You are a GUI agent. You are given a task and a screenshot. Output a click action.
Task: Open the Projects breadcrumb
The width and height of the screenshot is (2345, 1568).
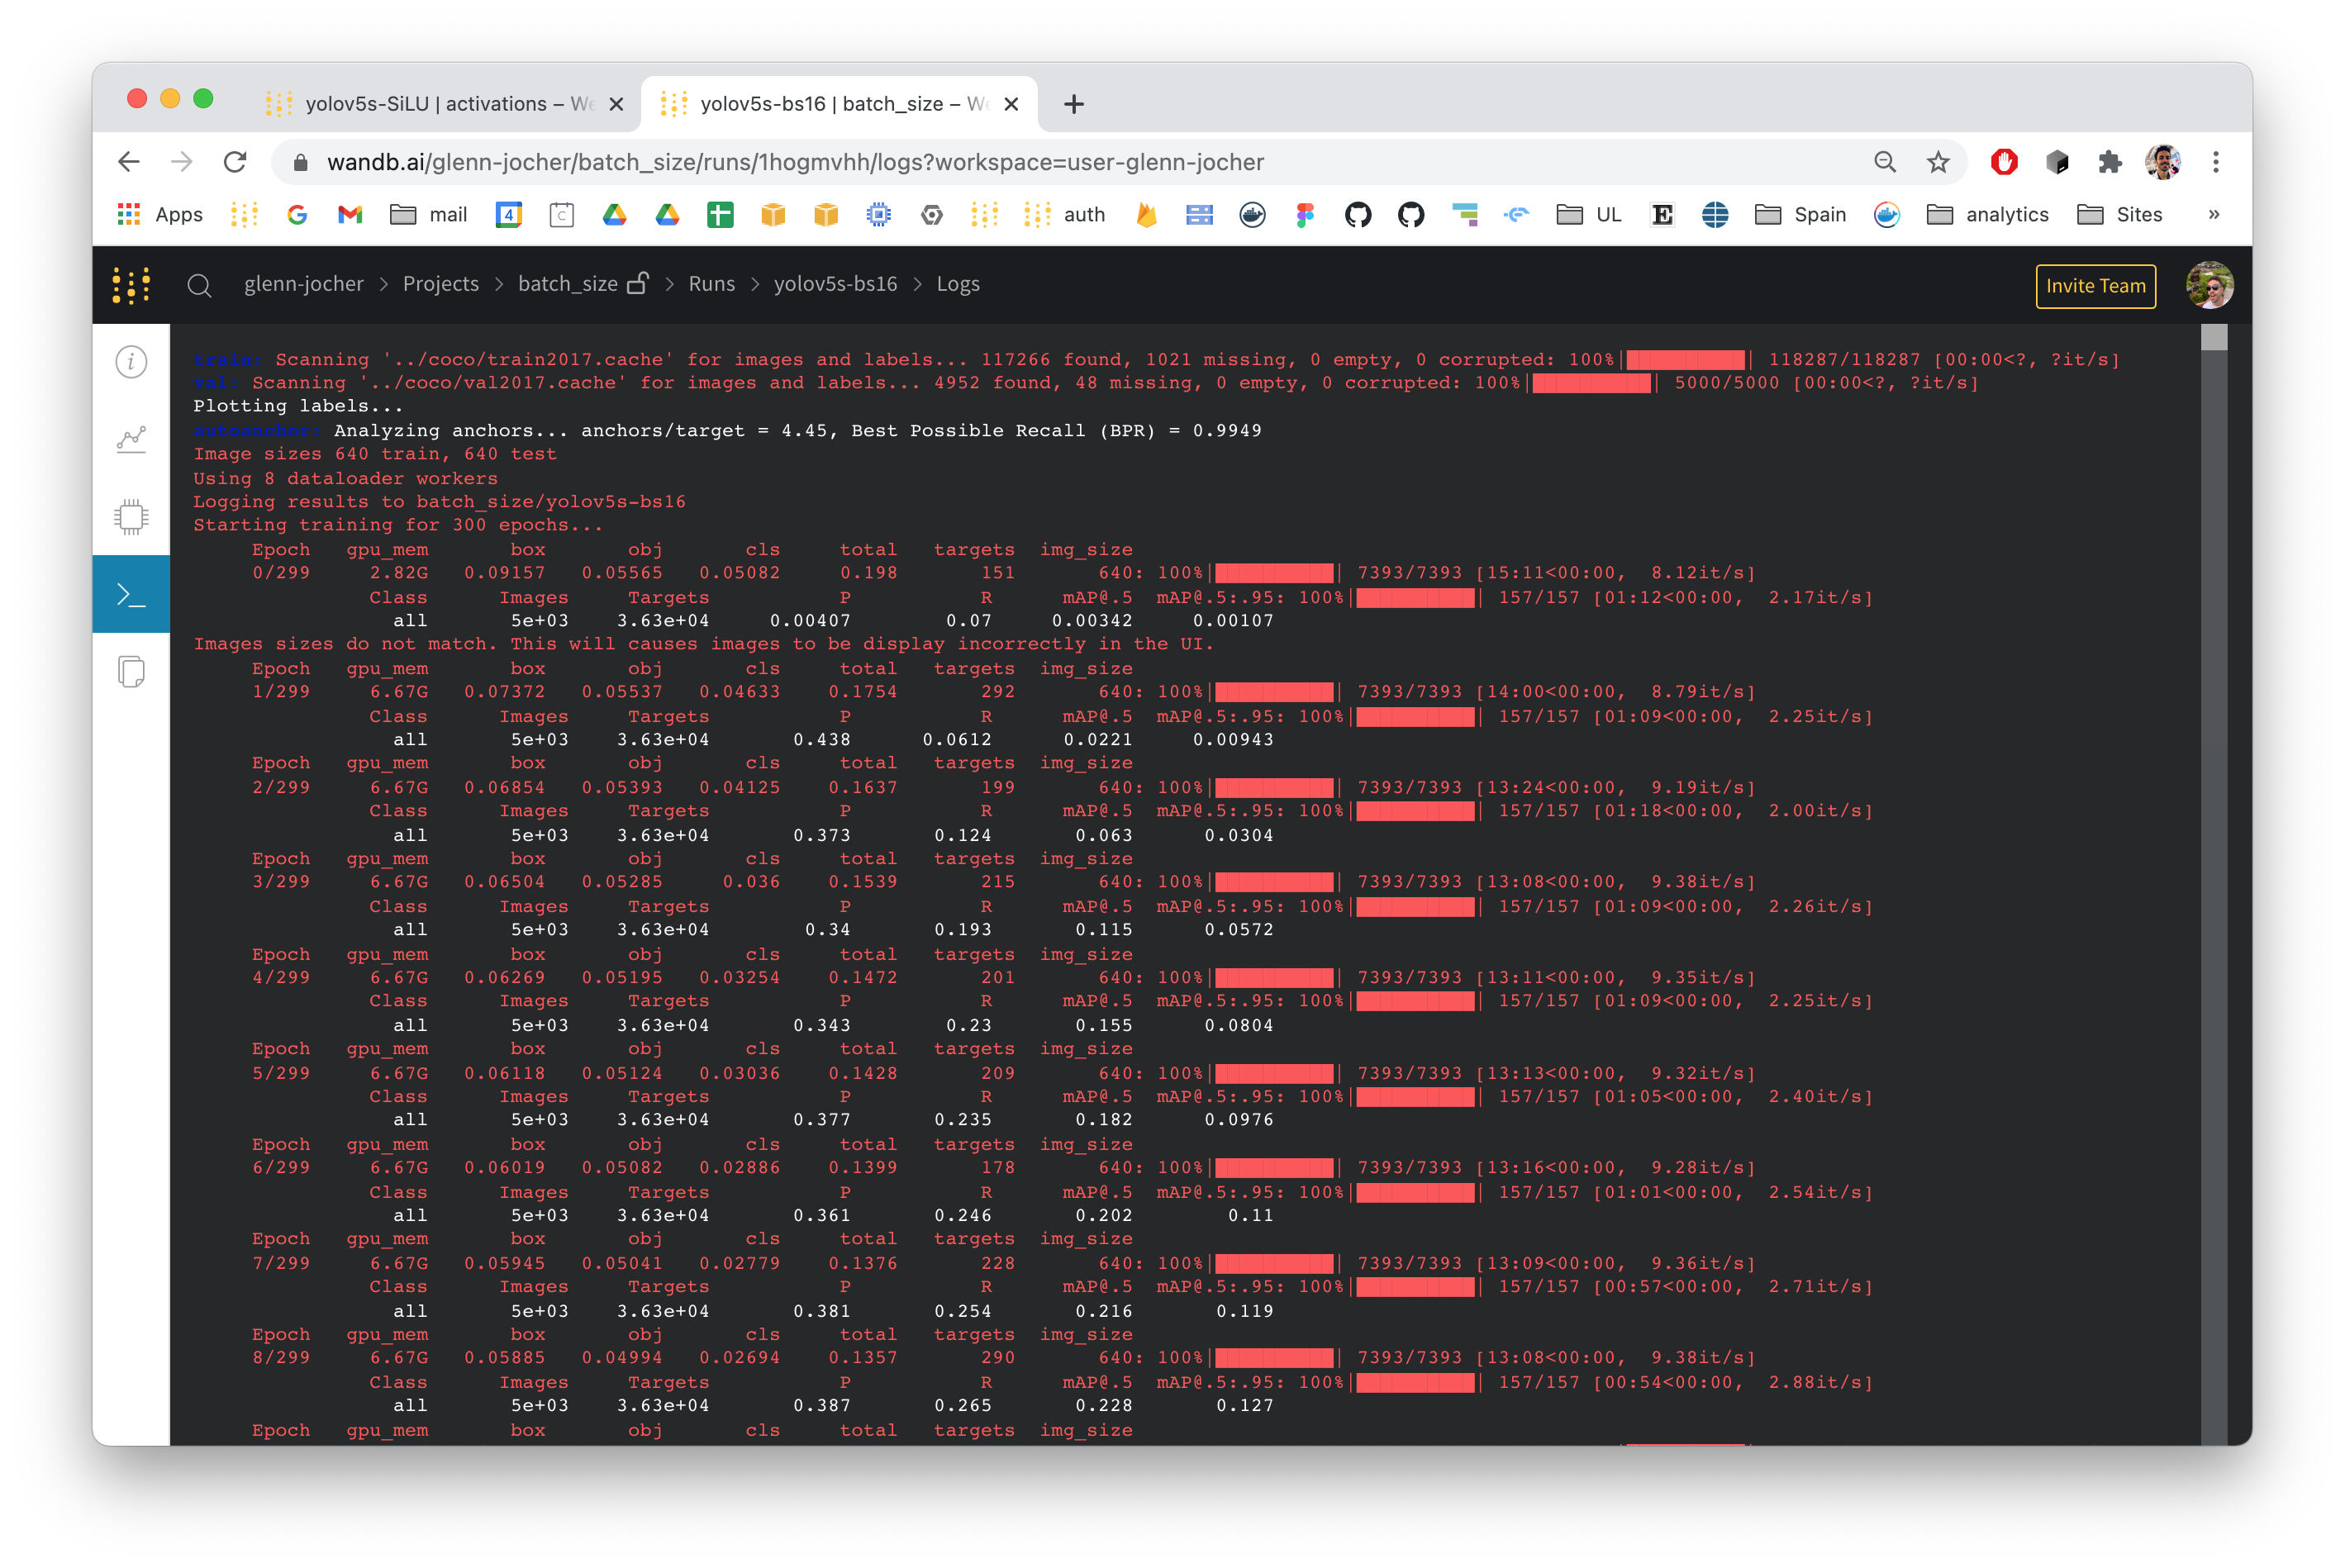coord(441,284)
